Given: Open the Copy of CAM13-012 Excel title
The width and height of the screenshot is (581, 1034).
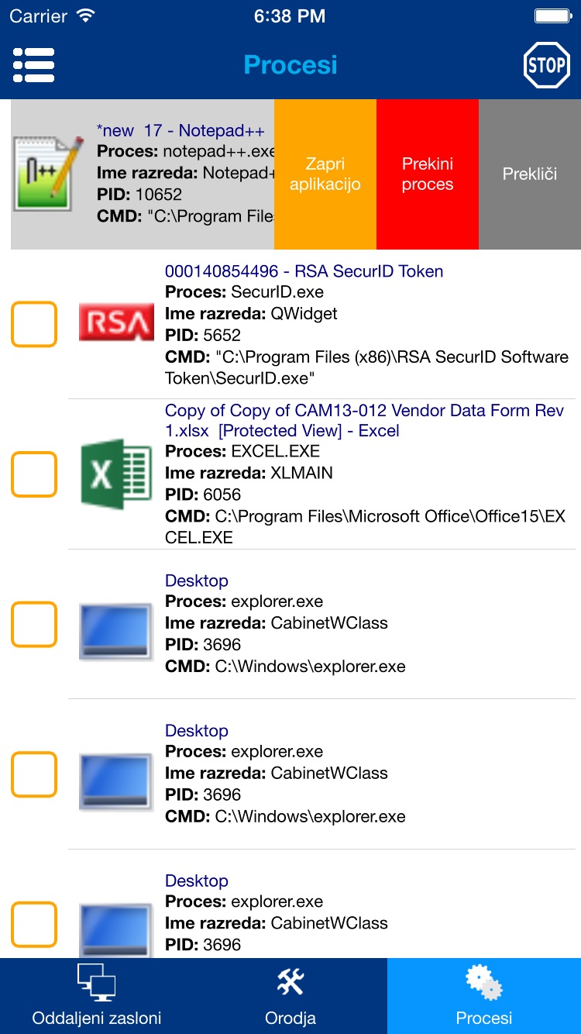Looking at the screenshot, I should (x=364, y=420).
